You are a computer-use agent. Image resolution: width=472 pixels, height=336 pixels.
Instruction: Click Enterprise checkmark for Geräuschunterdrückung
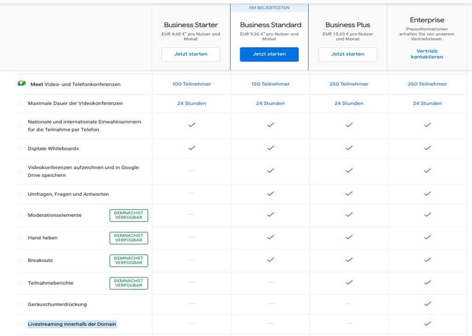coord(427,304)
